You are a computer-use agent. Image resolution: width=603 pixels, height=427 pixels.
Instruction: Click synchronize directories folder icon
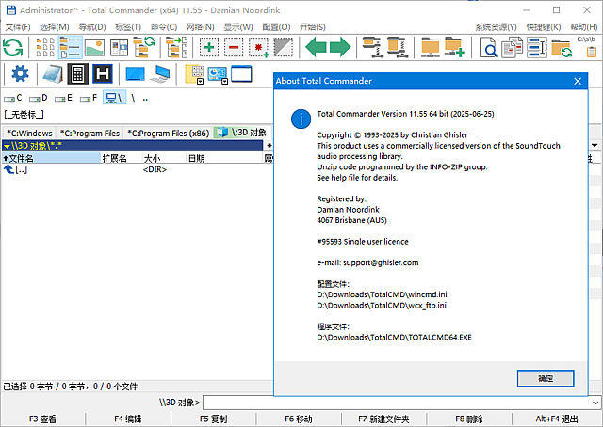click(x=562, y=48)
